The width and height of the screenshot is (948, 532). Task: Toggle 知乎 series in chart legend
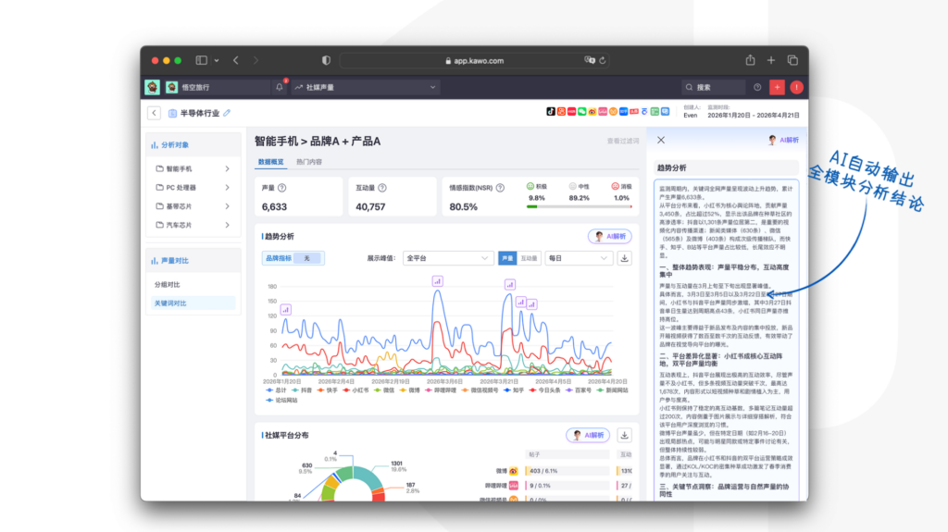pyautogui.click(x=514, y=390)
